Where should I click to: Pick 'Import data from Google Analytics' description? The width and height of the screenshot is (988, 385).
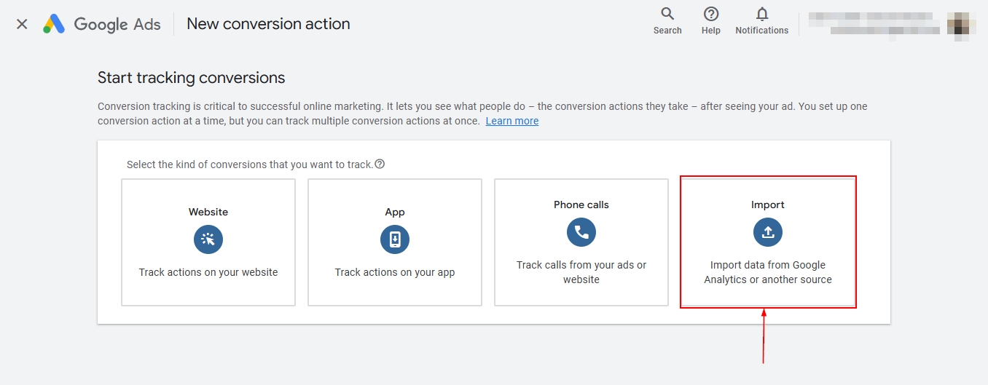pos(768,272)
